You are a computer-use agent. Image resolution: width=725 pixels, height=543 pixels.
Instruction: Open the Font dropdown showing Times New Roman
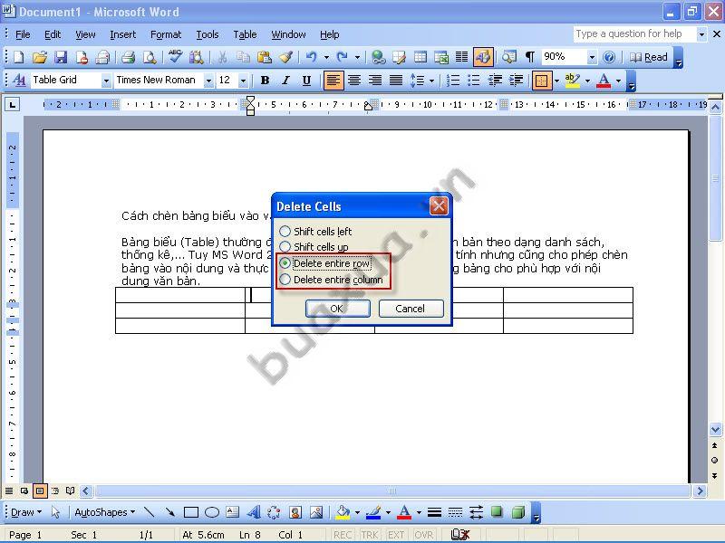(x=209, y=81)
